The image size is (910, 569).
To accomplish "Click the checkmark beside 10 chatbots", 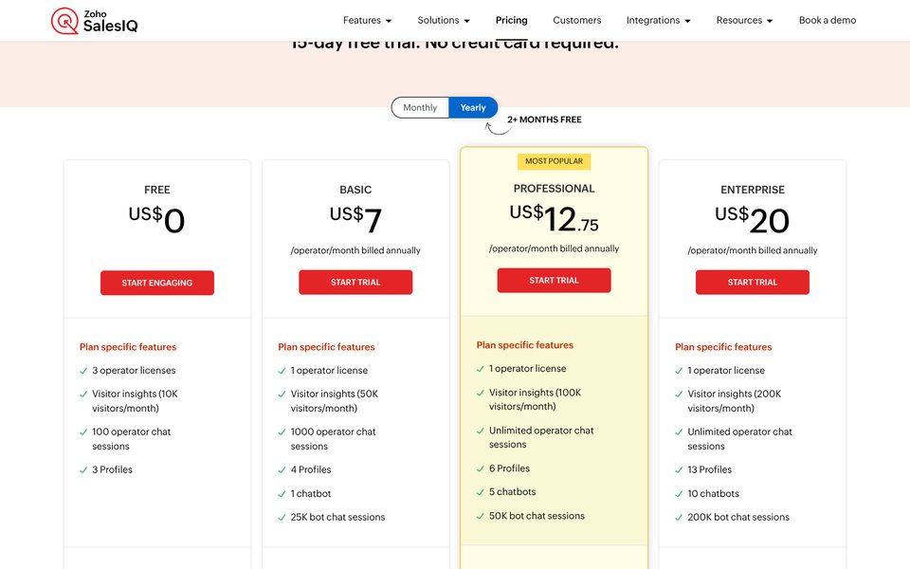I will pyautogui.click(x=679, y=494).
